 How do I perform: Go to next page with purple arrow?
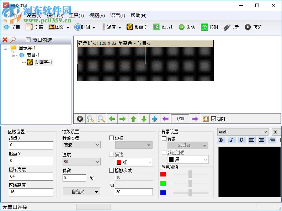point(195,119)
